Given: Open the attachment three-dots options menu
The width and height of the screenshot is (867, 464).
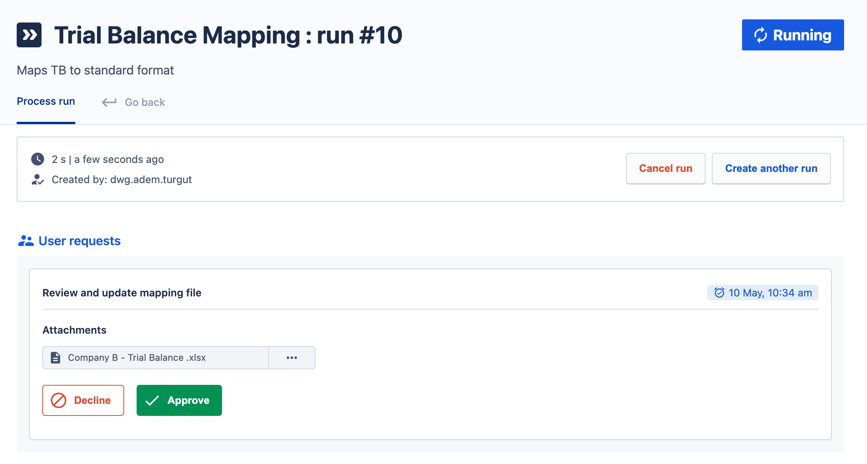Looking at the screenshot, I should [x=292, y=358].
